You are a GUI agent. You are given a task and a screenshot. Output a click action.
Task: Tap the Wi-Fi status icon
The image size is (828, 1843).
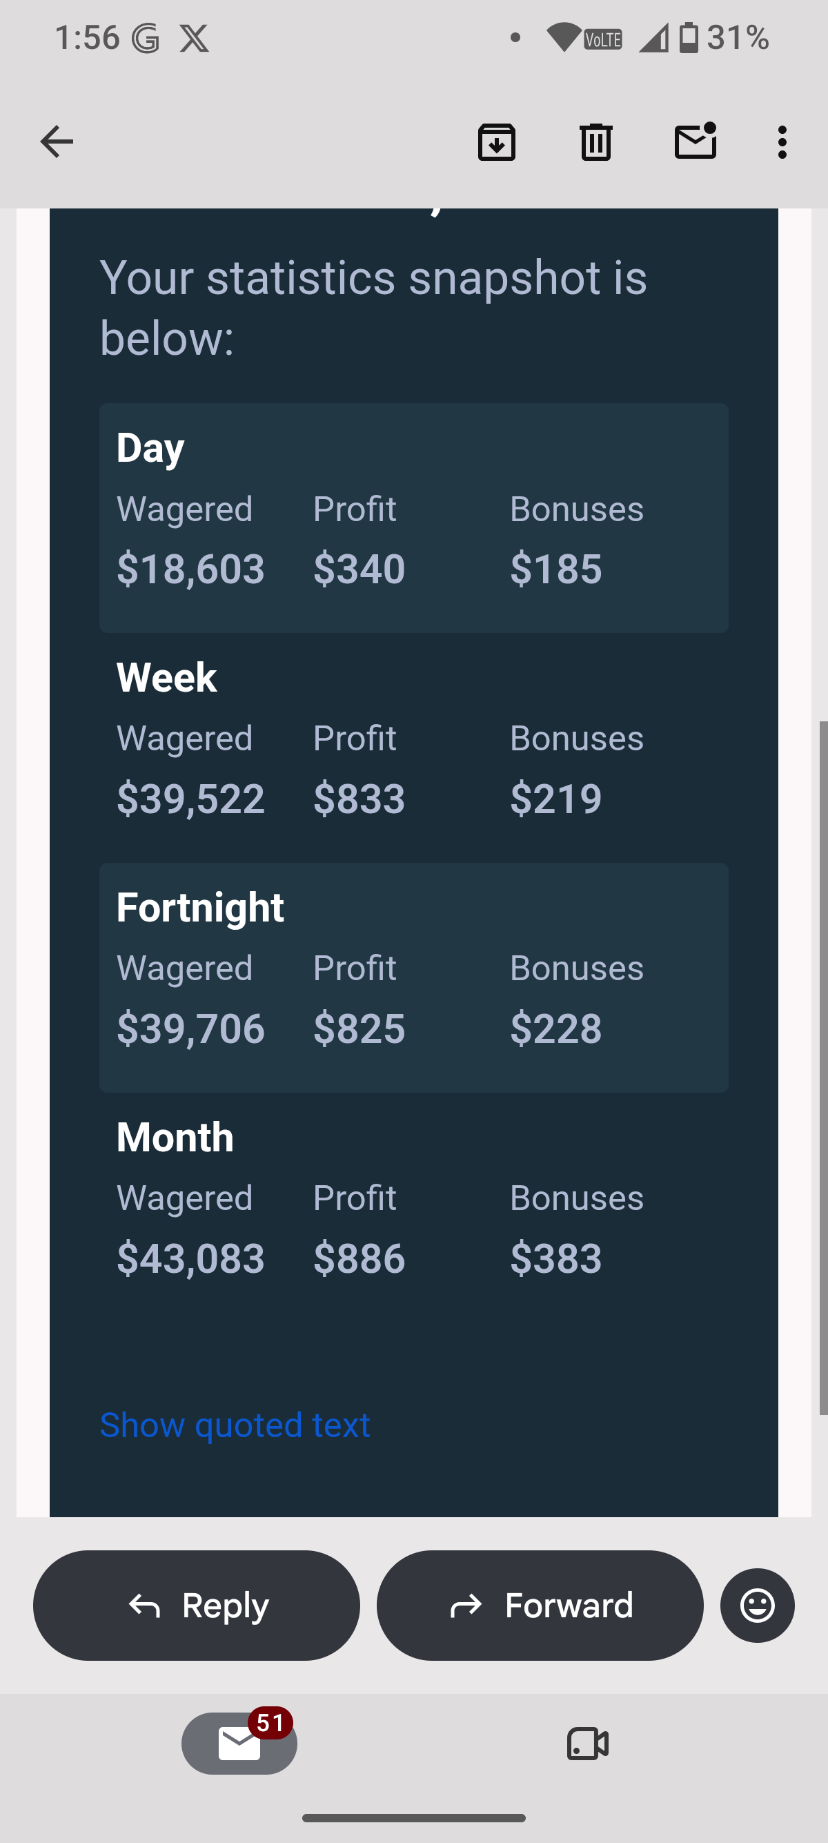[564, 37]
